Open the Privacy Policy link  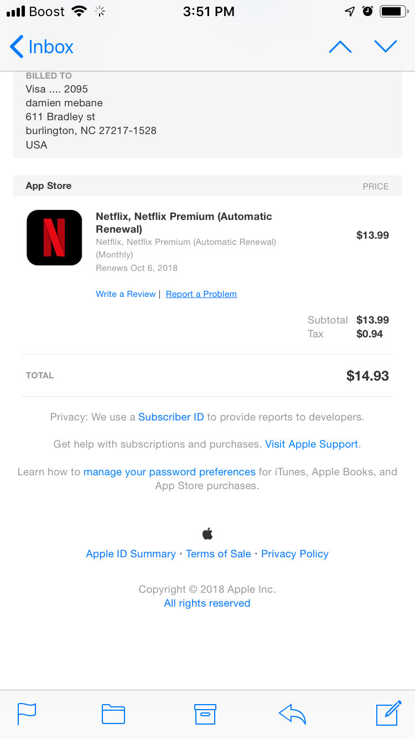point(295,554)
